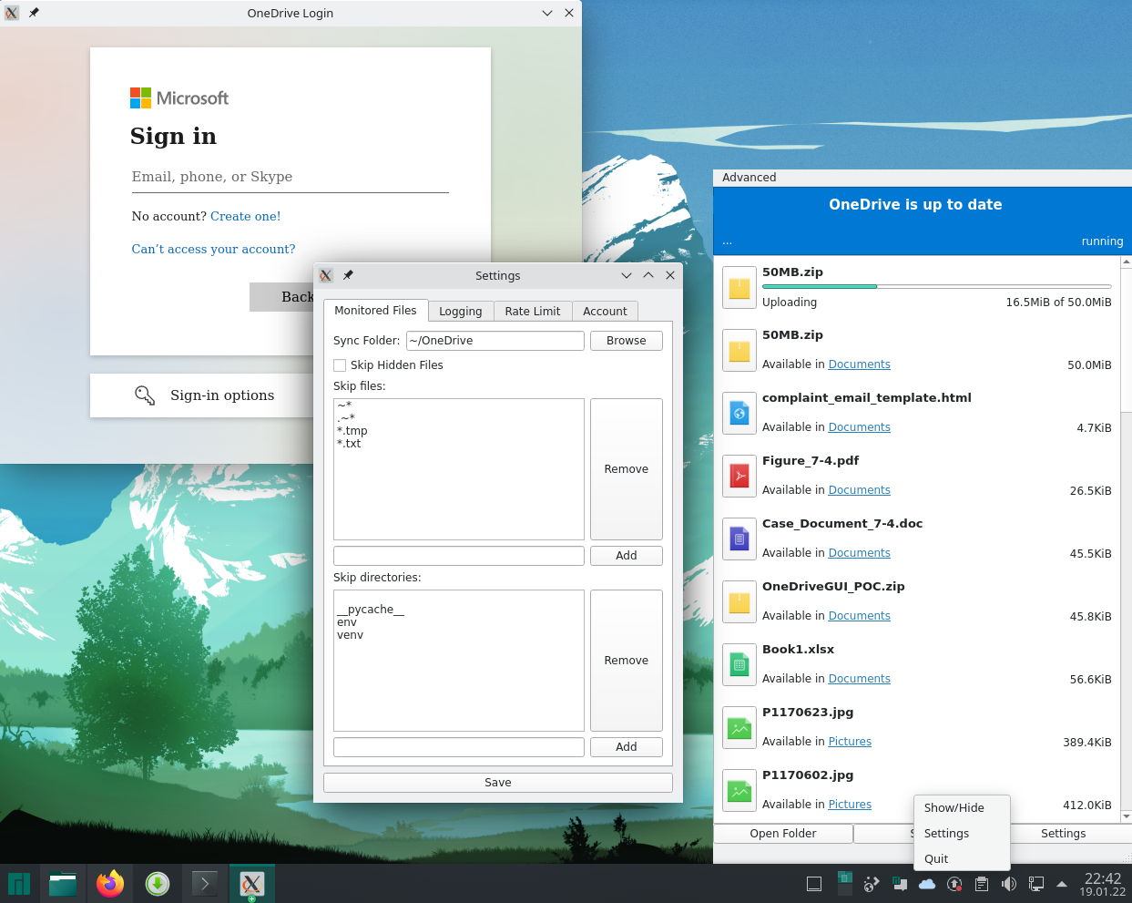Open the OneDrive cloud icon in system tray
Image resolution: width=1132 pixels, height=903 pixels.
927,883
